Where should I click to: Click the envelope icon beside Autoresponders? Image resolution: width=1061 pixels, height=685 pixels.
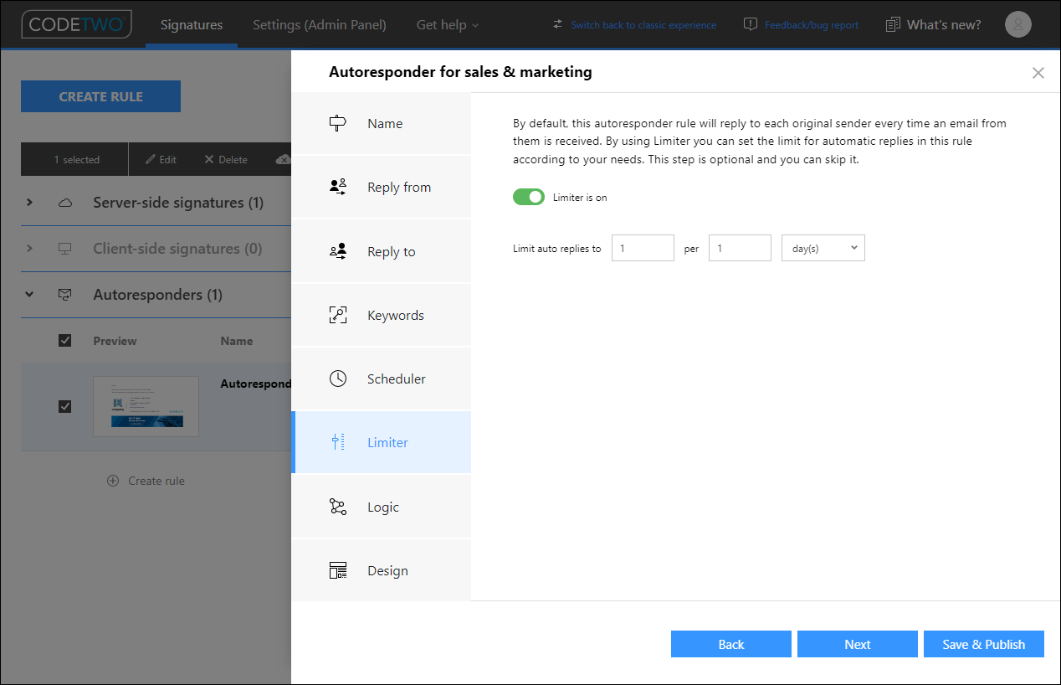coord(65,295)
